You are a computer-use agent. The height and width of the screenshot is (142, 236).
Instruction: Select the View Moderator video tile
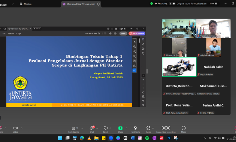pos(214,28)
